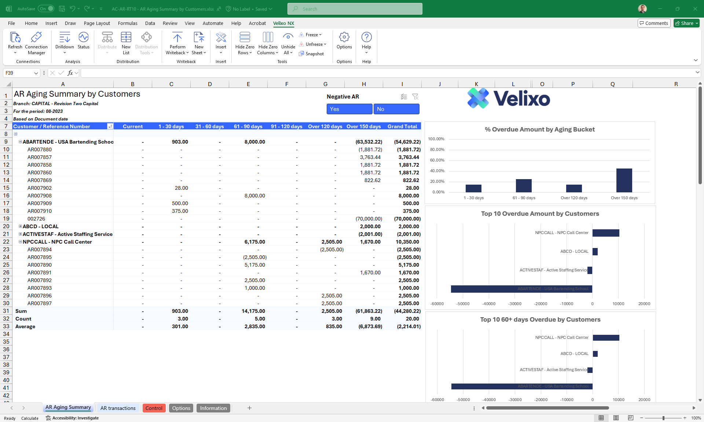Click the New List icon
The image size is (704, 422).
point(126,38)
